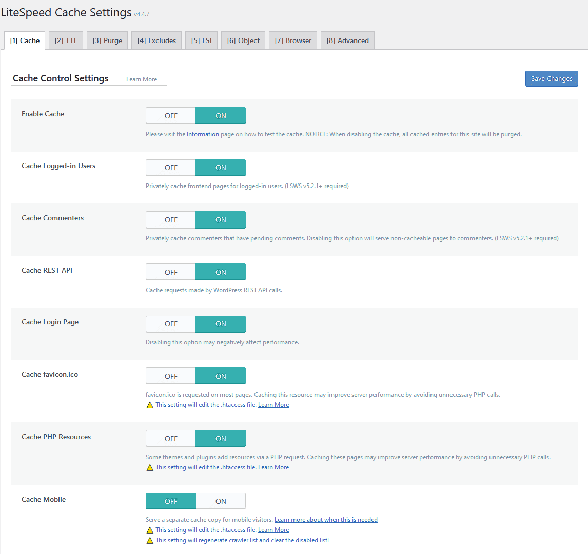The width and height of the screenshot is (588, 554).
Task: Turn Cache Commenters OFF
Action: click(171, 220)
